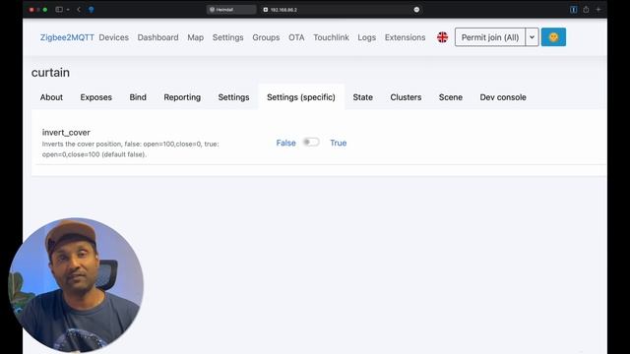Toggle the invert_cover switch
Viewport: 630px width, 354px height.
point(311,142)
